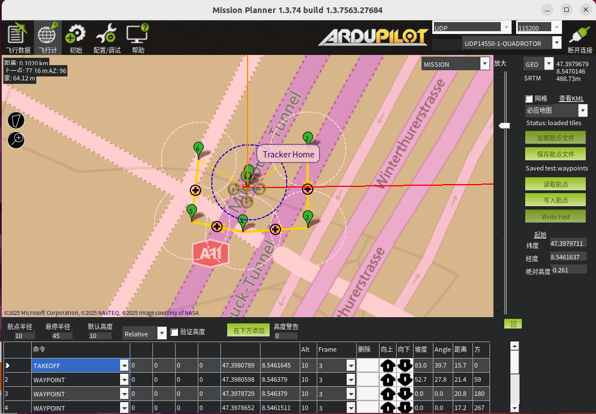Viewport: 596px width, 414px height.
Task: Click the 航点半径 waypoint radius field
Action: (24, 336)
